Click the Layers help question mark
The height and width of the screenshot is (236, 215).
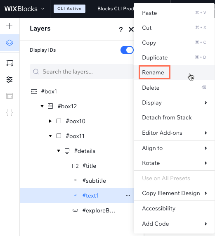(121, 29)
